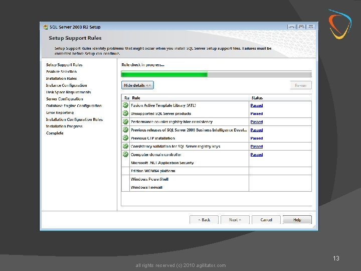Open Passed status for Unsupported SQL Server products

click(x=257, y=113)
